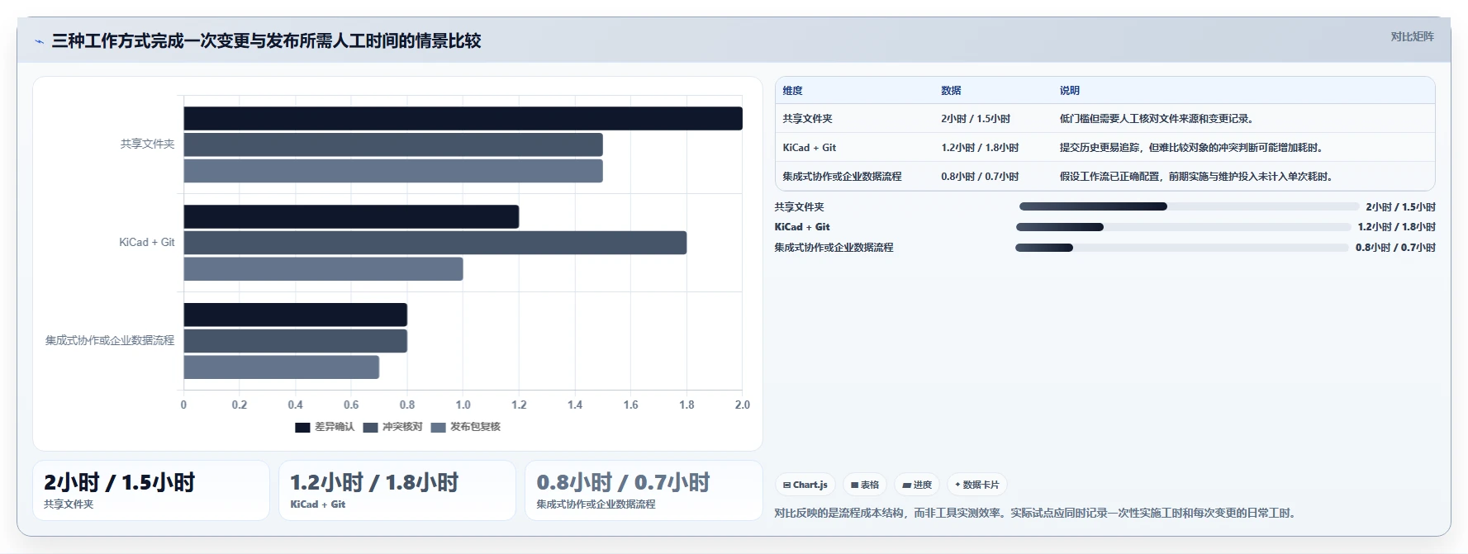Click the 2小时 / 1.5小时 value after the progress bar

[1400, 207]
